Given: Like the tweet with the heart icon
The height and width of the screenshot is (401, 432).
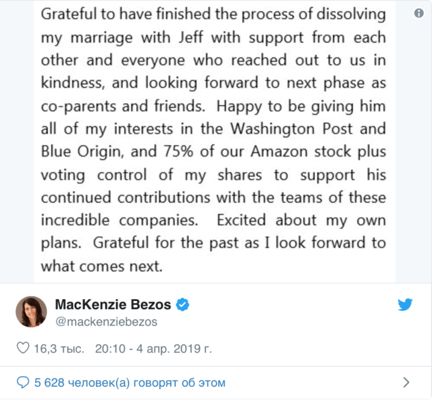Looking at the screenshot, I should pyautogui.click(x=22, y=349).
